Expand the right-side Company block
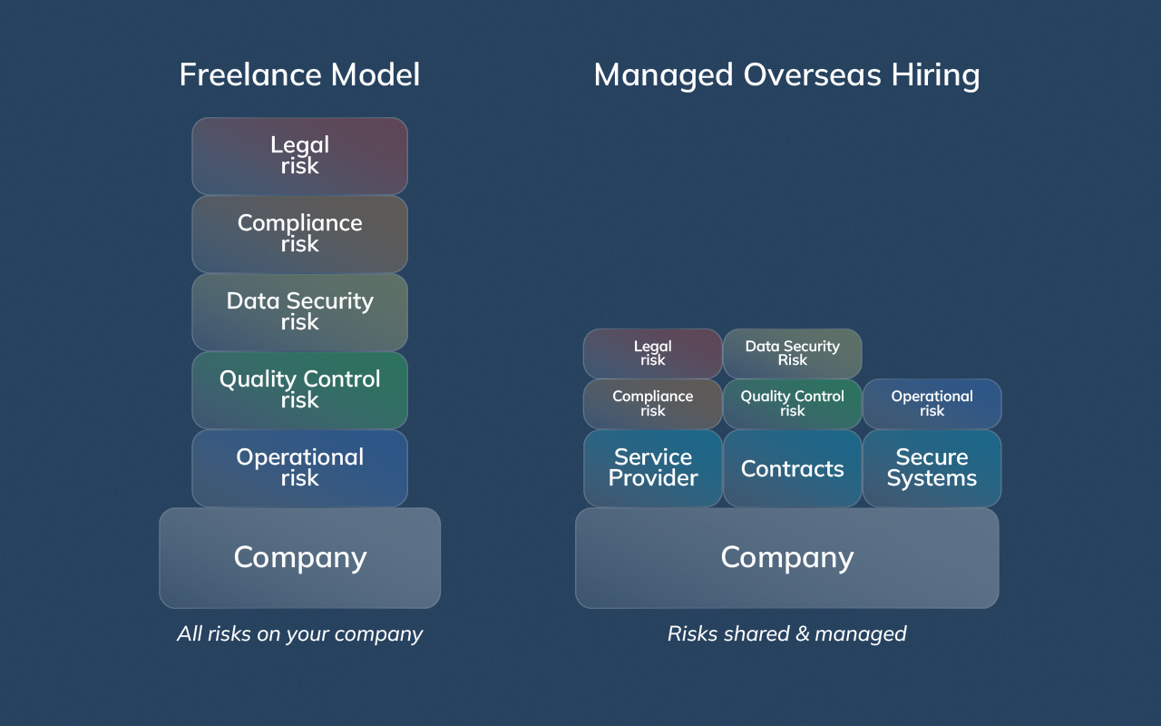 point(786,557)
